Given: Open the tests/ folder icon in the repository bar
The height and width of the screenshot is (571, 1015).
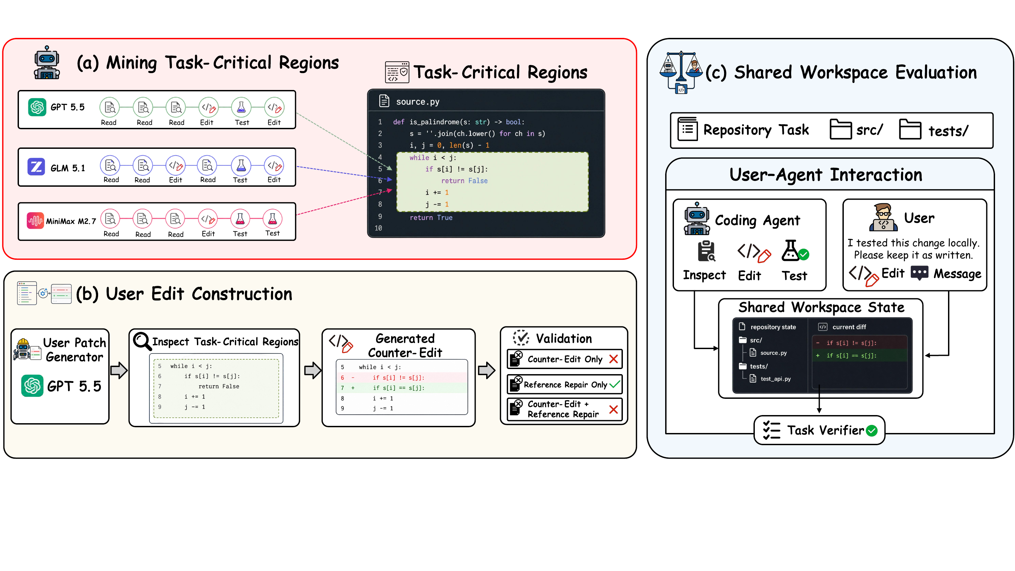Looking at the screenshot, I should (910, 129).
